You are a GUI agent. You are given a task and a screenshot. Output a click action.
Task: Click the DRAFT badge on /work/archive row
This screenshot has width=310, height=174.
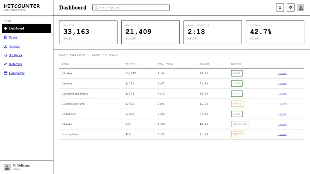[x=238, y=104]
